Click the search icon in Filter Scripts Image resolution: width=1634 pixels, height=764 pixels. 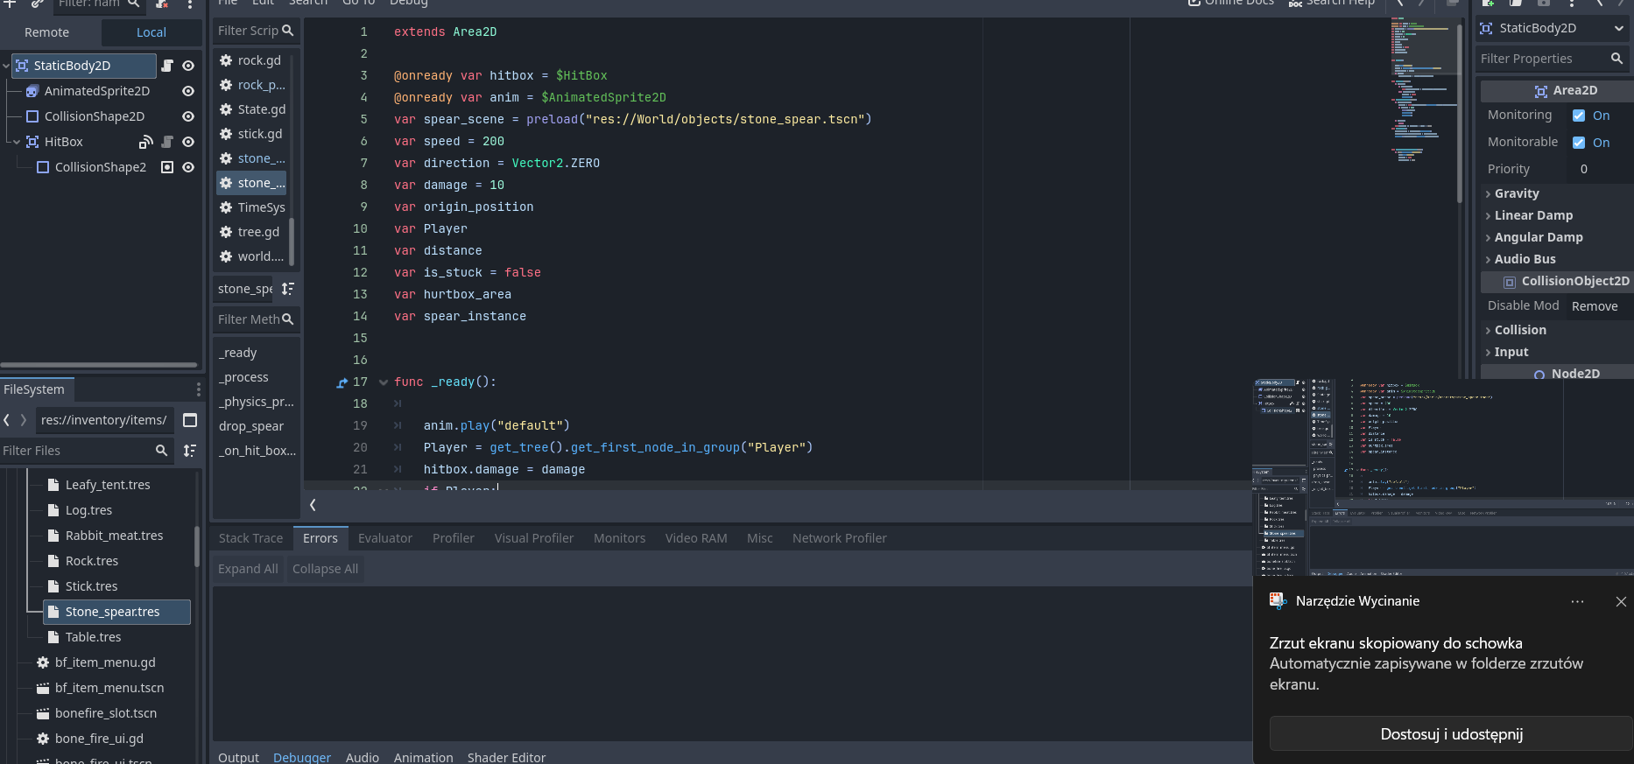288,31
